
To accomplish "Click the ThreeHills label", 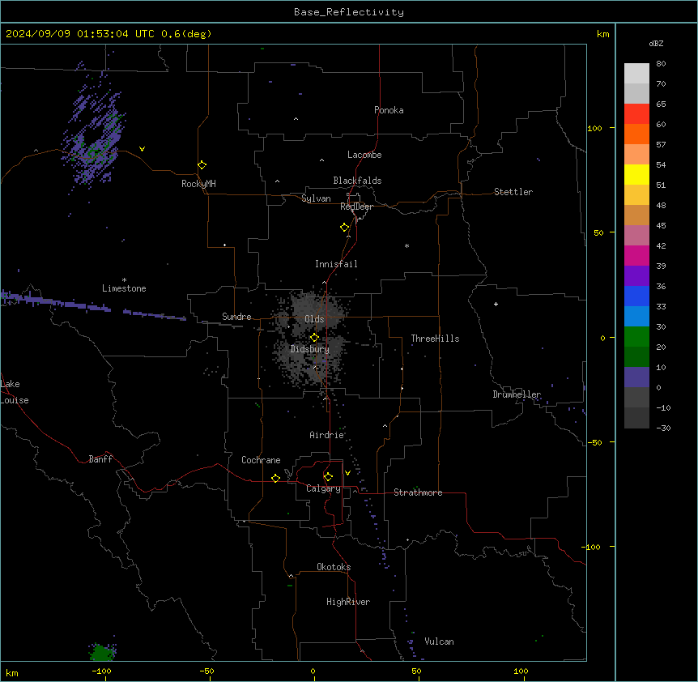I will pyautogui.click(x=435, y=339).
